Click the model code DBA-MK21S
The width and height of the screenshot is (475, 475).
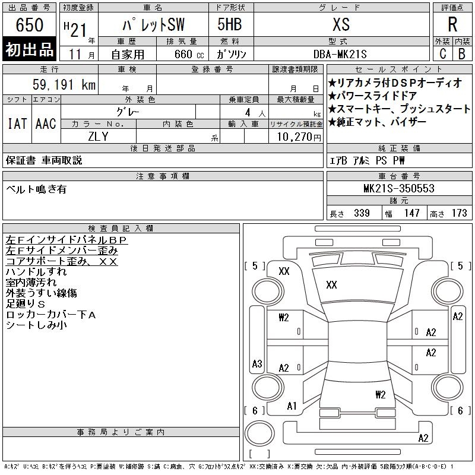[340, 54]
